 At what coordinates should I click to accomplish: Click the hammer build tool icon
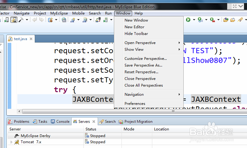click(21, 20)
